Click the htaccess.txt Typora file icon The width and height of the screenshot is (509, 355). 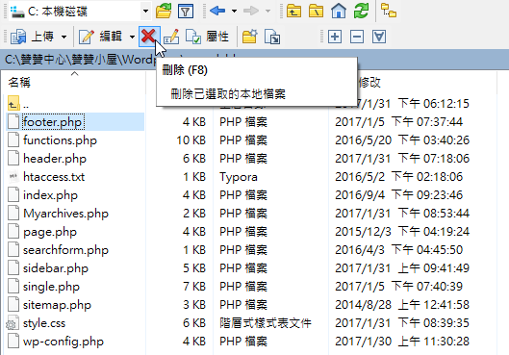[13, 177]
